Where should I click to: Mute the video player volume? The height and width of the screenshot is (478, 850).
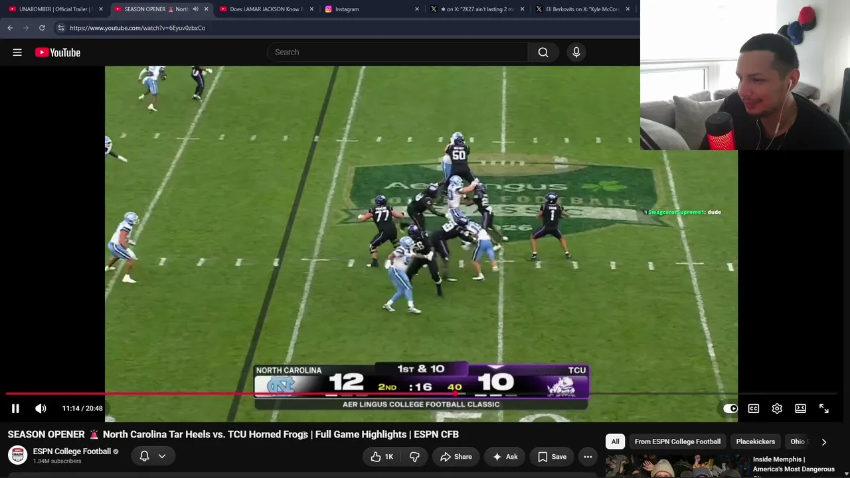click(x=41, y=408)
